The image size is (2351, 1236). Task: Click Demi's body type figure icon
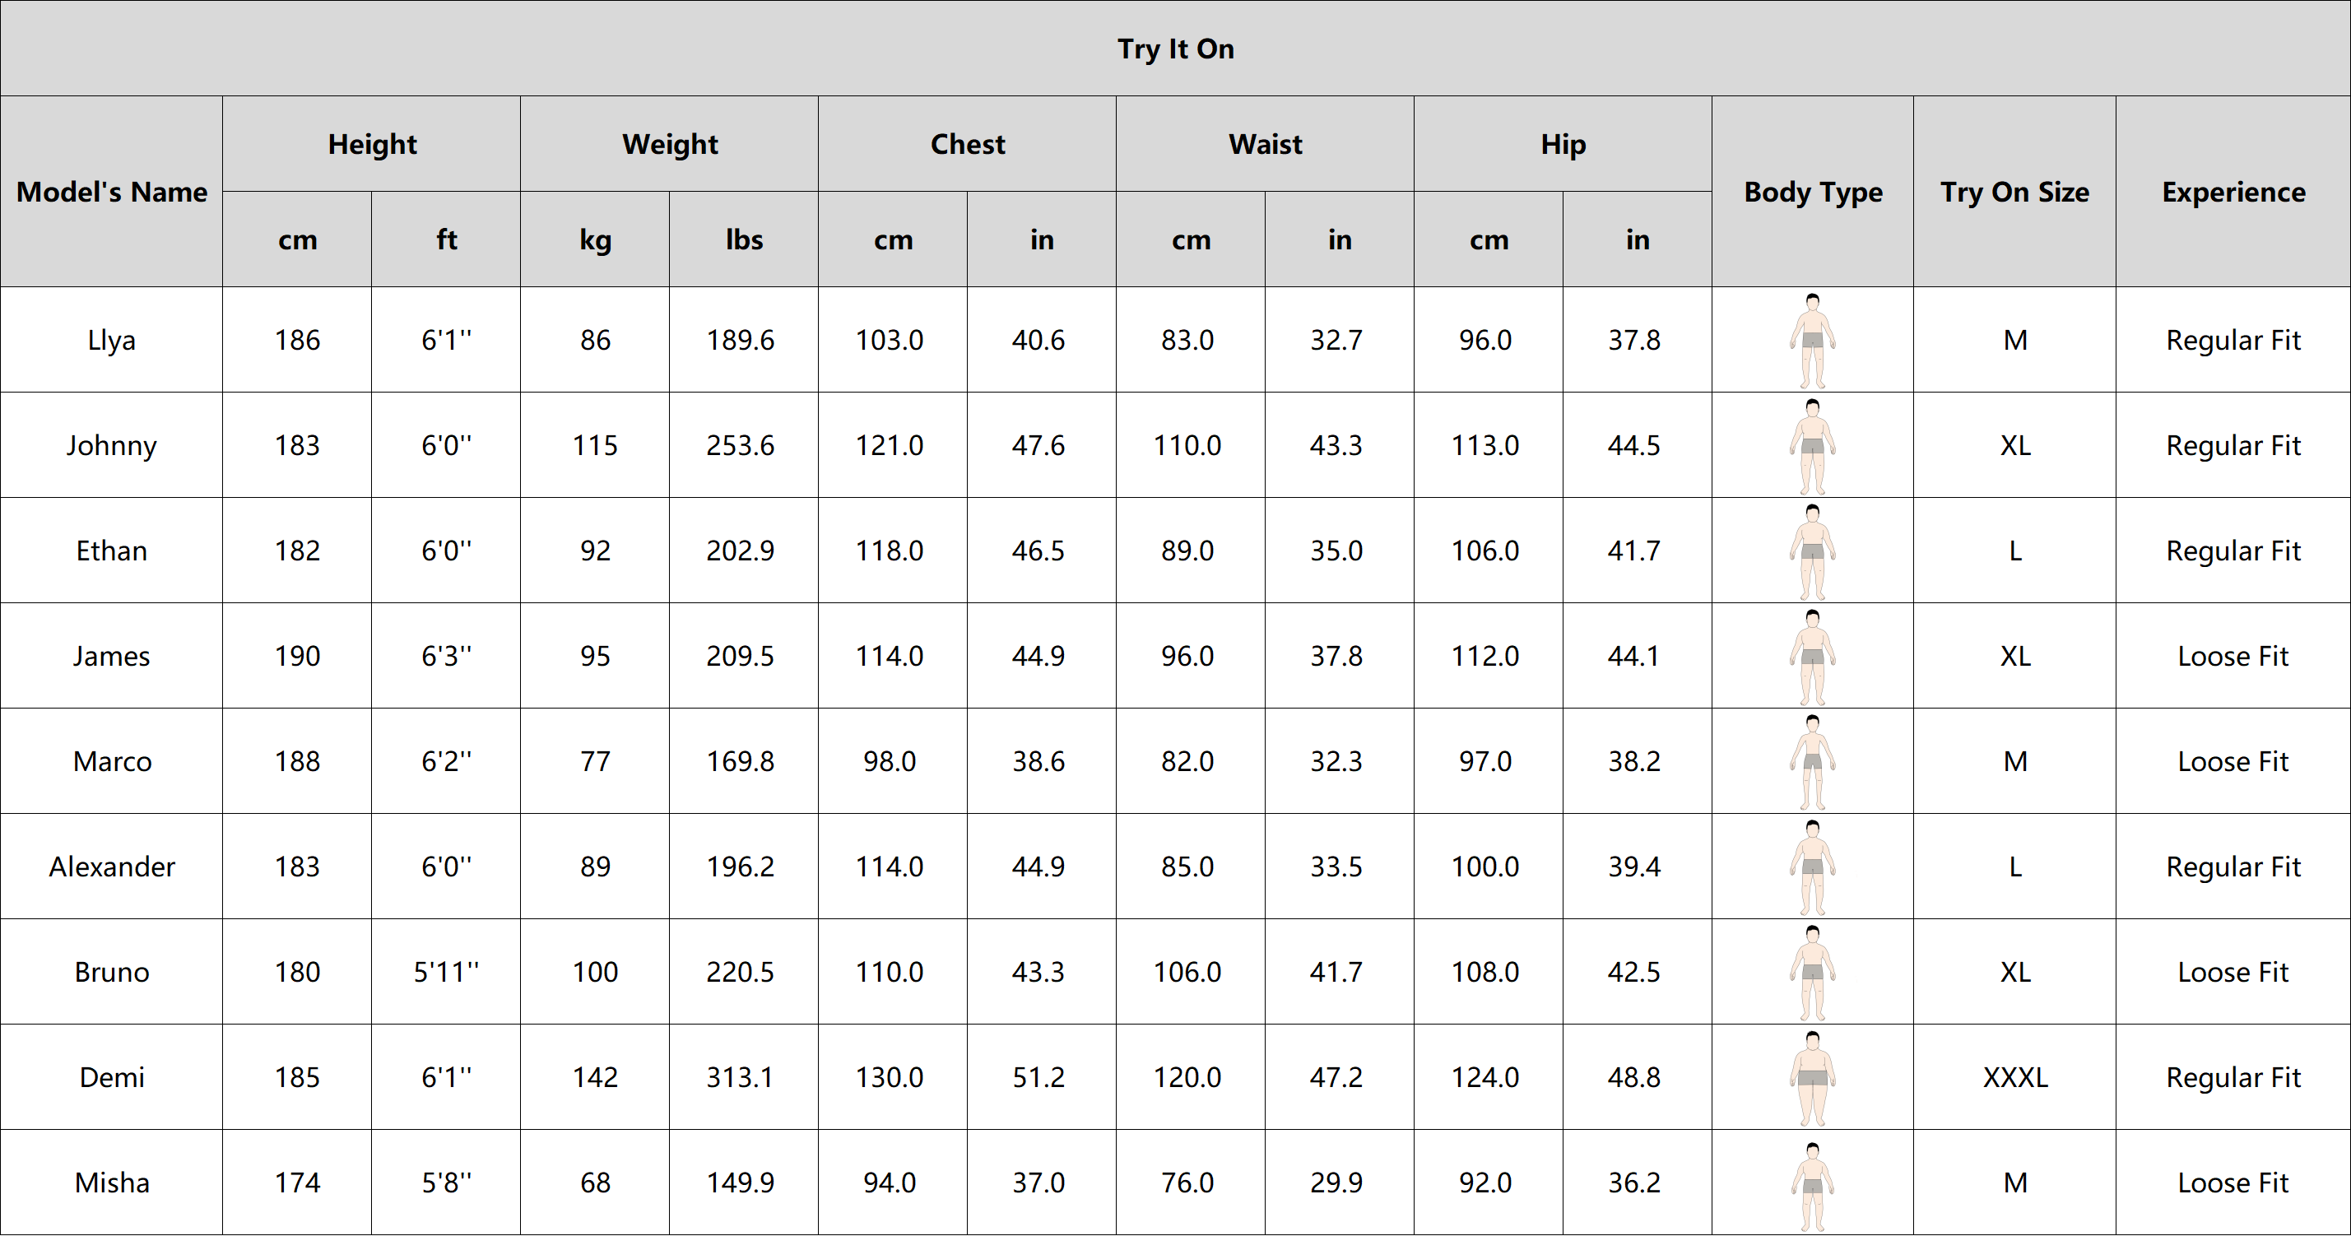pyautogui.click(x=1813, y=1077)
